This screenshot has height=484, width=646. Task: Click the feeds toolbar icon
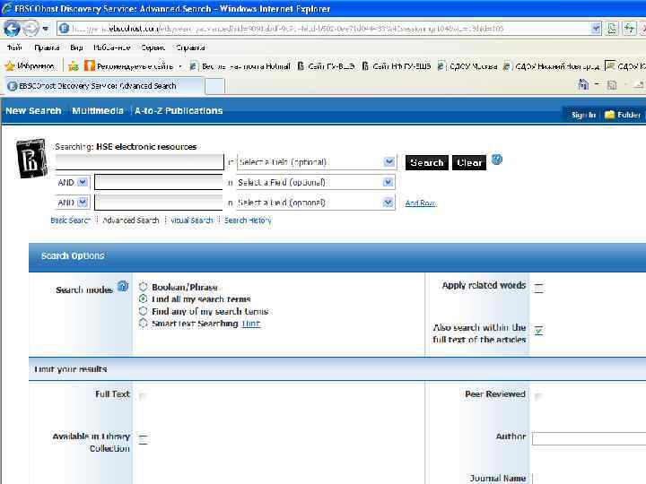click(612, 85)
